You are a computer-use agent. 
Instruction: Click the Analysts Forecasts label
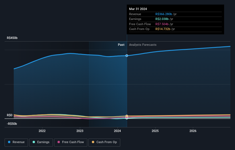pyautogui.click(x=143, y=45)
